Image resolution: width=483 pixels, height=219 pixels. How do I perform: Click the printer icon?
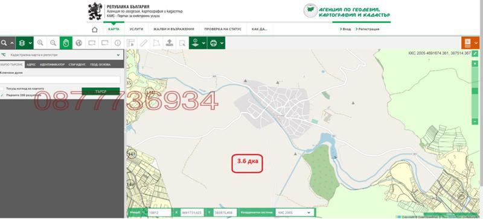point(214,43)
